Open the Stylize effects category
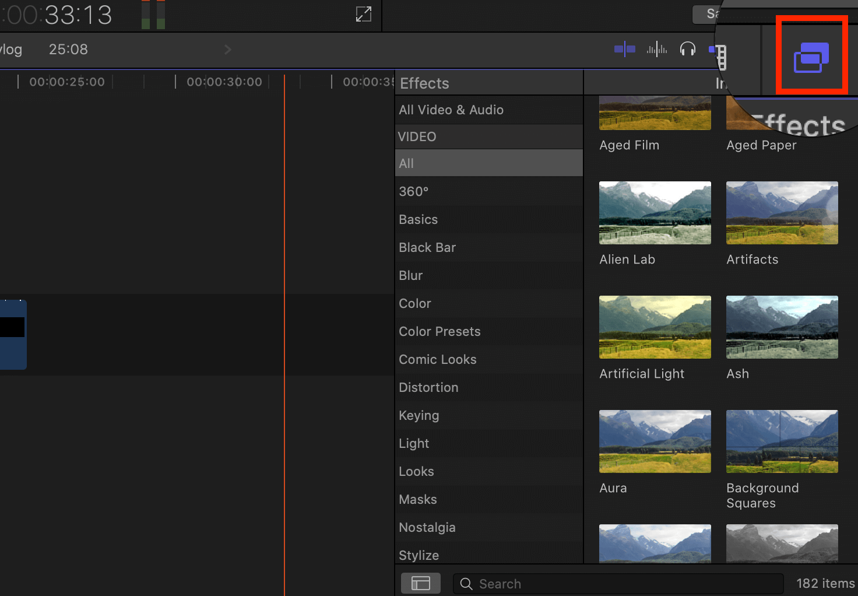Viewport: 858px width, 596px height. coord(489,554)
